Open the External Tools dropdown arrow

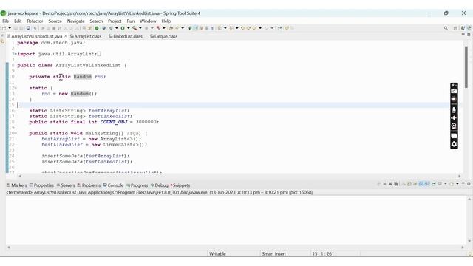tap(140, 28)
